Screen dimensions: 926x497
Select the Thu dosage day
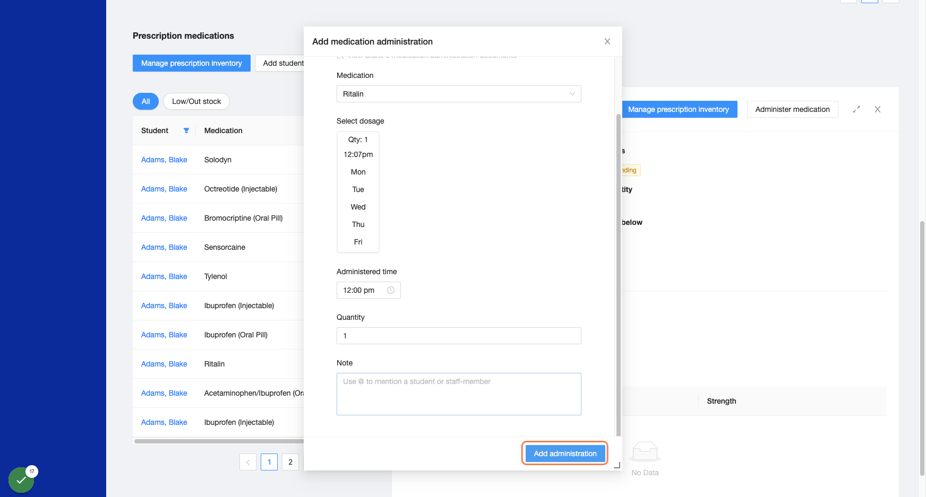pos(358,224)
